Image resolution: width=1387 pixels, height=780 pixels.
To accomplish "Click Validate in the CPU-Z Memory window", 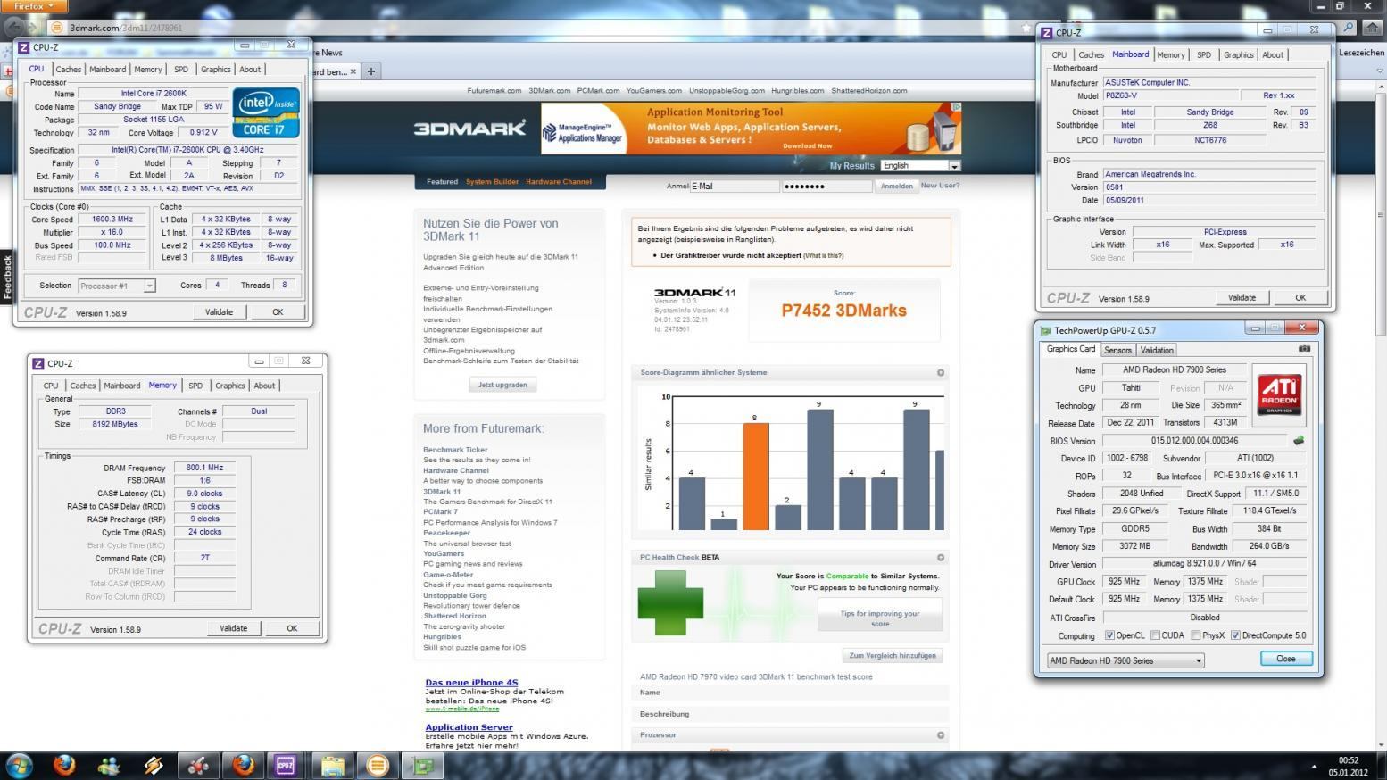I will pyautogui.click(x=233, y=628).
